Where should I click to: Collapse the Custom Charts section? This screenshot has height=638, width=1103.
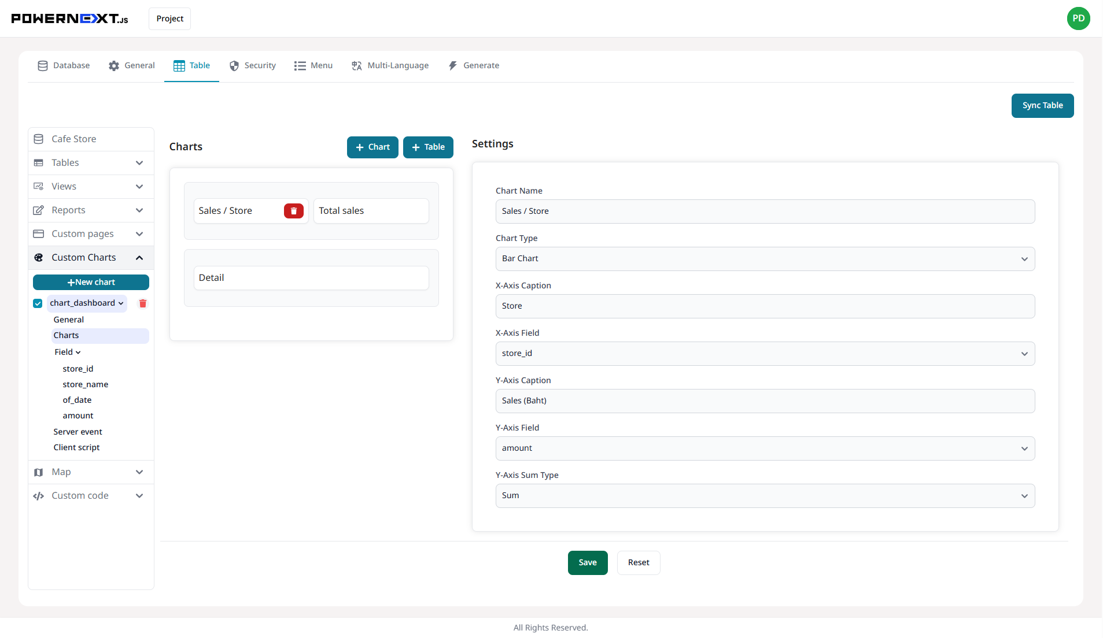pyautogui.click(x=139, y=258)
